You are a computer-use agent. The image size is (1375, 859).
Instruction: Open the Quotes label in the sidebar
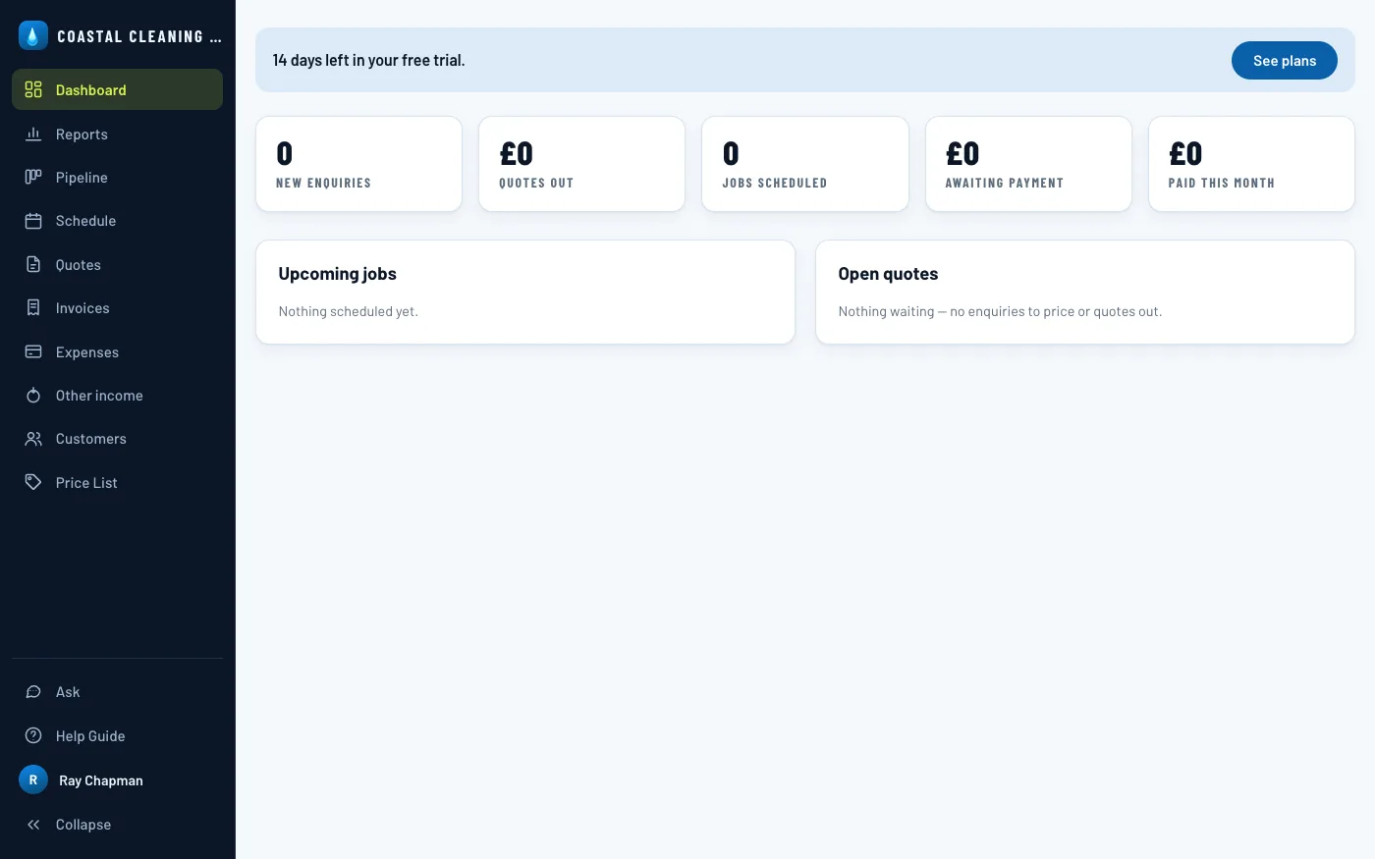pyautogui.click(x=79, y=265)
